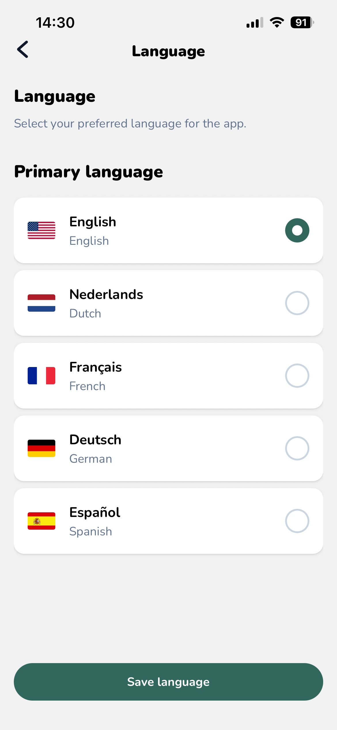Tap the United States flag icon
This screenshot has width=337, height=730.
point(41,230)
